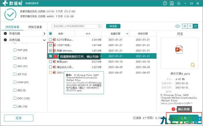Click the 修改日期 column header
Viewport: 203px width, 126px height.
pyautogui.click(x=143, y=34)
